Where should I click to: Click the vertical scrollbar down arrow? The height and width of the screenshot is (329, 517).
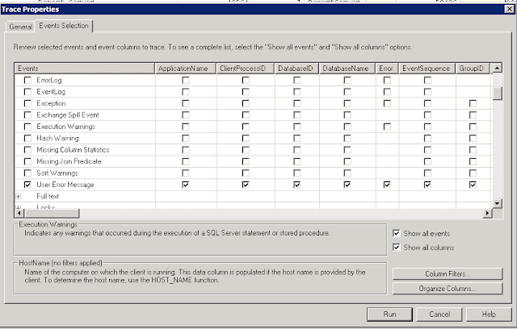(497, 203)
